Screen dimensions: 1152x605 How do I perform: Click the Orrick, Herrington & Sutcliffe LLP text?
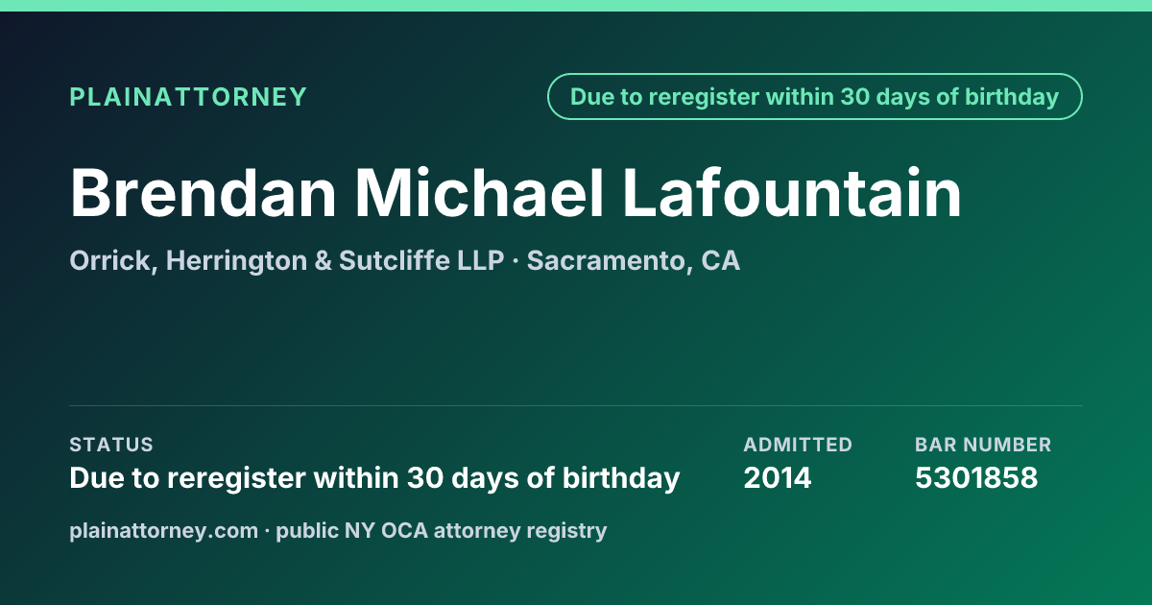[x=287, y=261]
